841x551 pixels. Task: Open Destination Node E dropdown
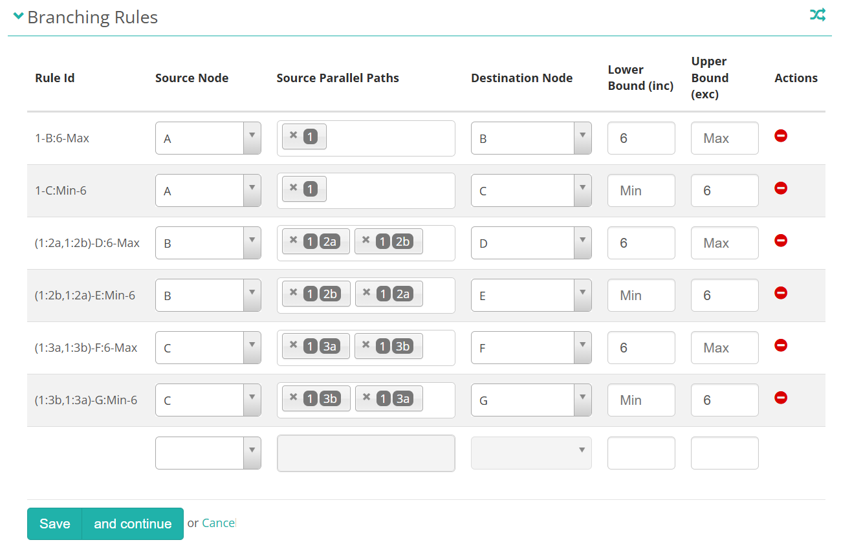coord(531,296)
